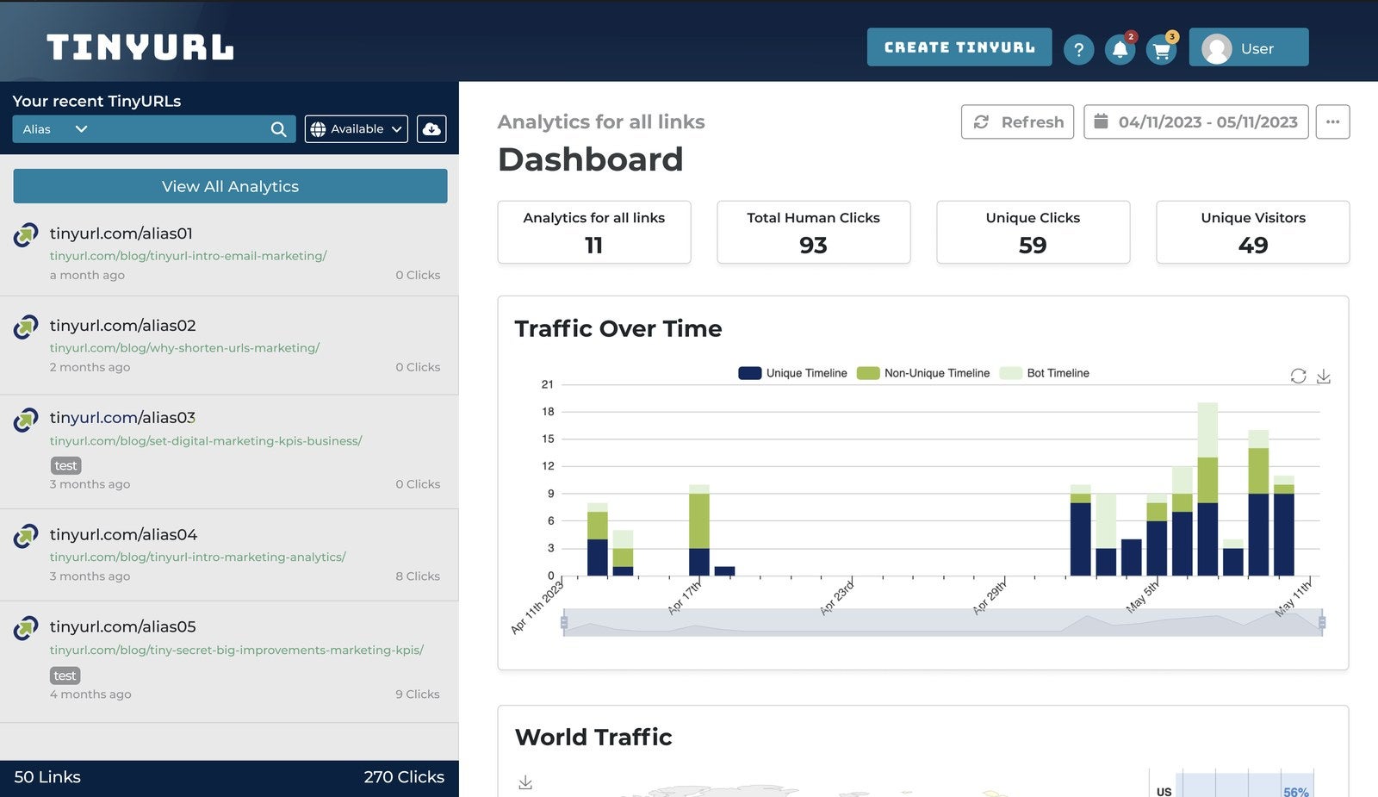Open tinyurl.com/alias04 link
The width and height of the screenshot is (1378, 797).
pos(124,535)
